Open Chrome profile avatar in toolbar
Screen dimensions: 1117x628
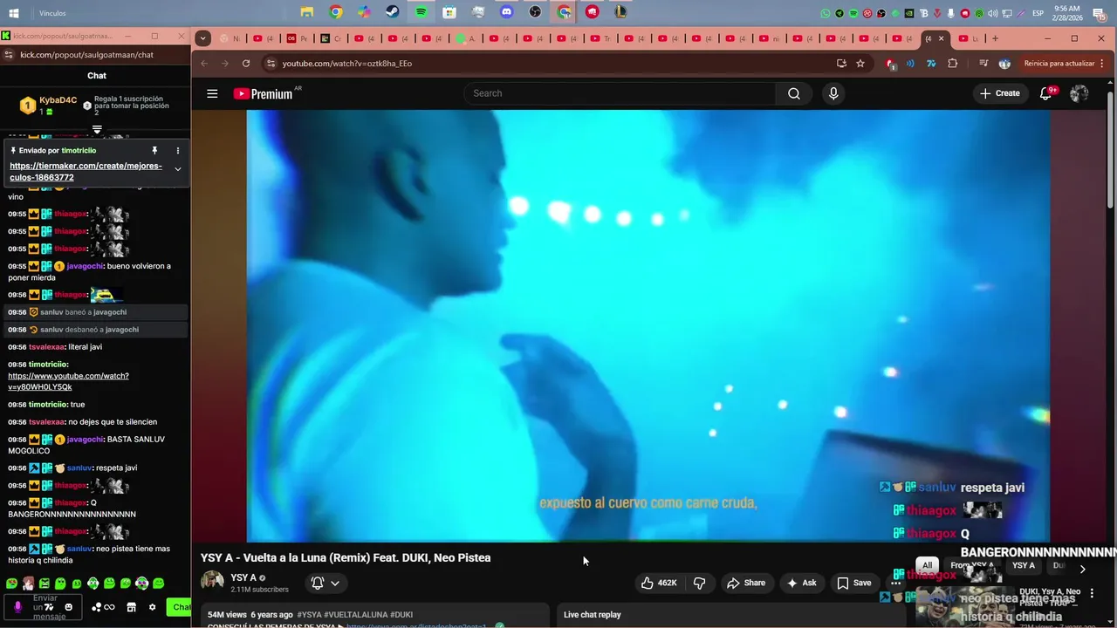click(x=1004, y=64)
